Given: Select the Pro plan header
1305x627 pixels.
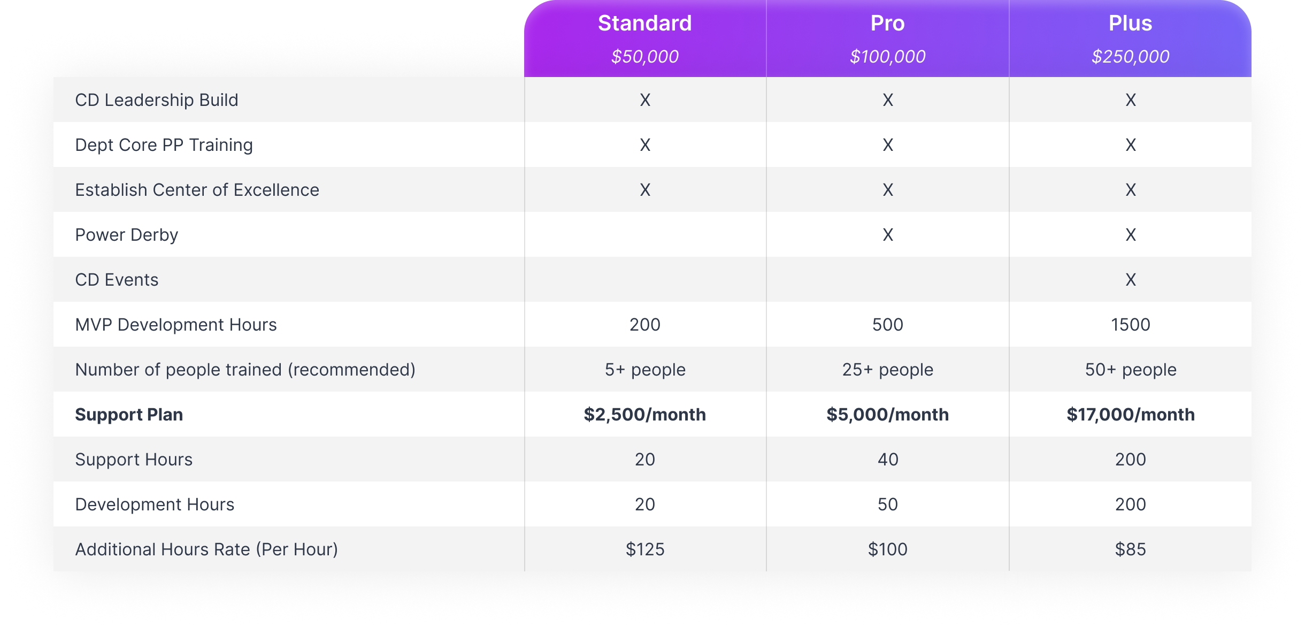Looking at the screenshot, I should click(887, 23).
